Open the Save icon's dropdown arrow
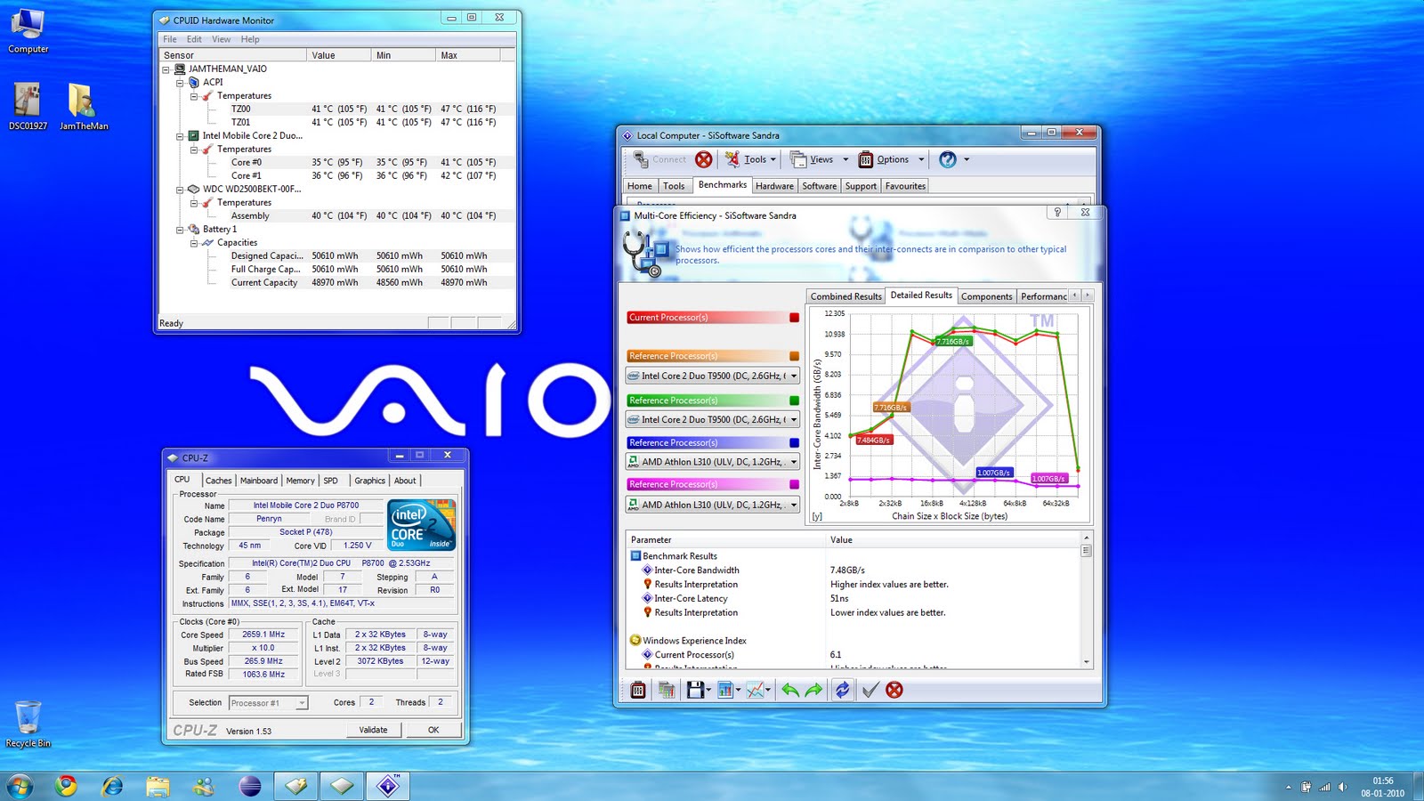Screen dimensions: 1424x801 point(708,691)
